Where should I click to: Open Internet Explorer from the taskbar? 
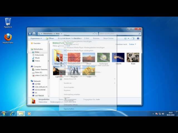[x=12, y=114]
